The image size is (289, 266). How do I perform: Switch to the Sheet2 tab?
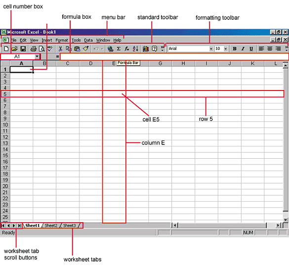[x=51, y=225]
